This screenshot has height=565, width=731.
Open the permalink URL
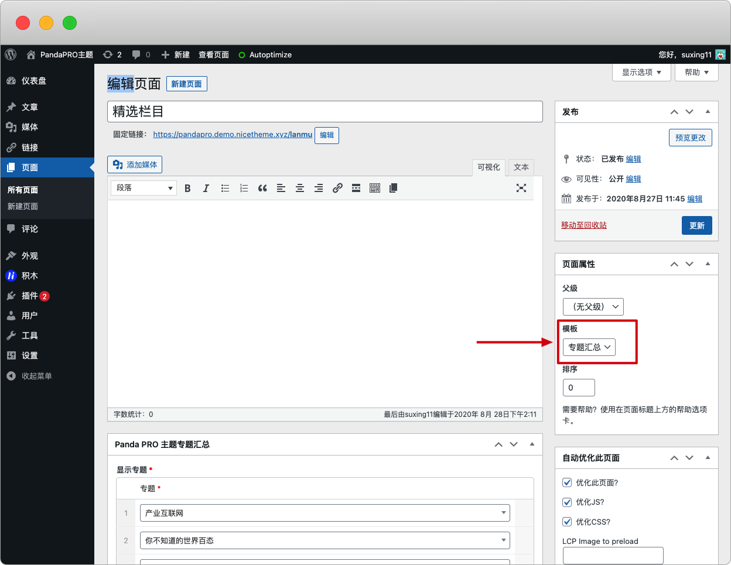coord(233,135)
